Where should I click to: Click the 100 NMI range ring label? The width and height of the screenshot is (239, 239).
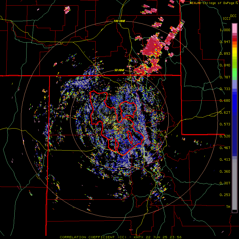(x=119, y=21)
